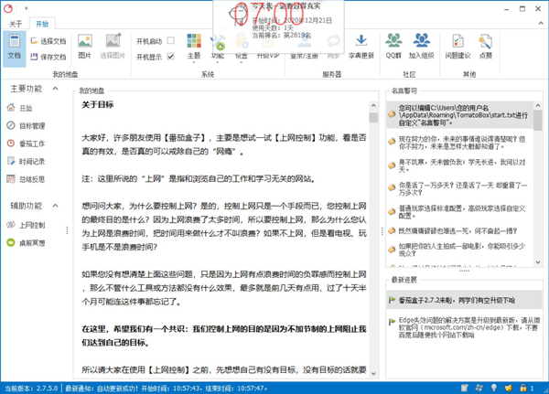Open 目标管理 in the sidebar
549x394 pixels.
tap(32, 125)
